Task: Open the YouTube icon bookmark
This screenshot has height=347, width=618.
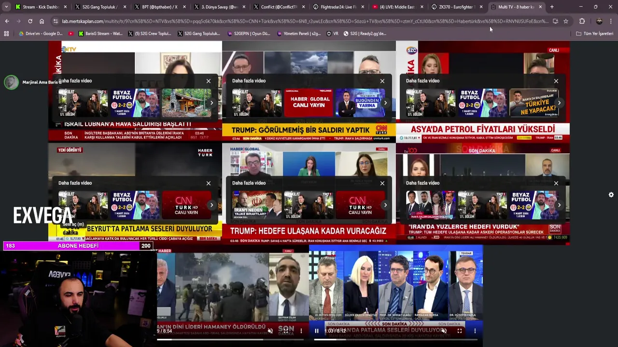Action: pos(71,34)
